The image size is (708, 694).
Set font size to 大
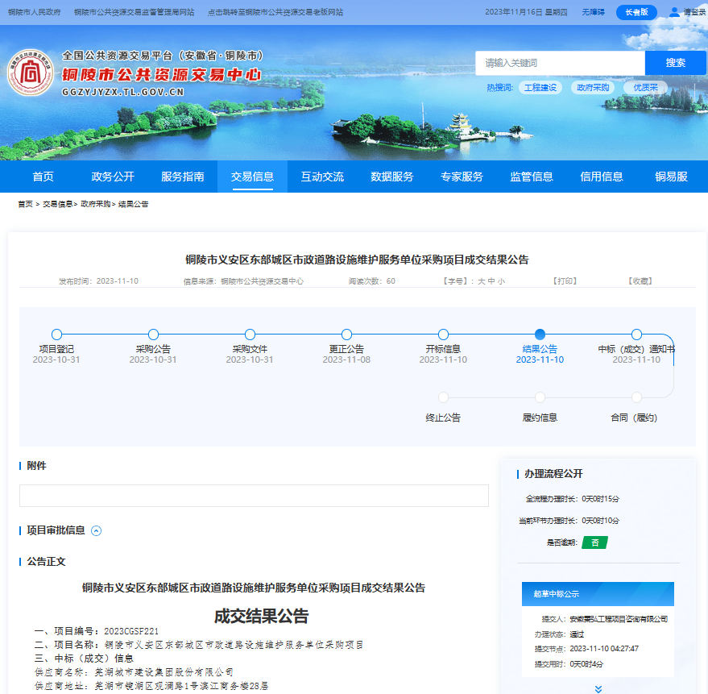pos(481,281)
